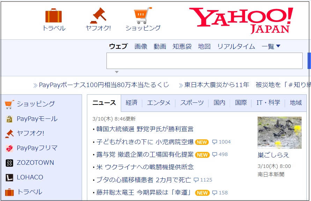Open LOHACO sidebar link text
The width and height of the screenshot is (311, 201).
click(x=30, y=177)
